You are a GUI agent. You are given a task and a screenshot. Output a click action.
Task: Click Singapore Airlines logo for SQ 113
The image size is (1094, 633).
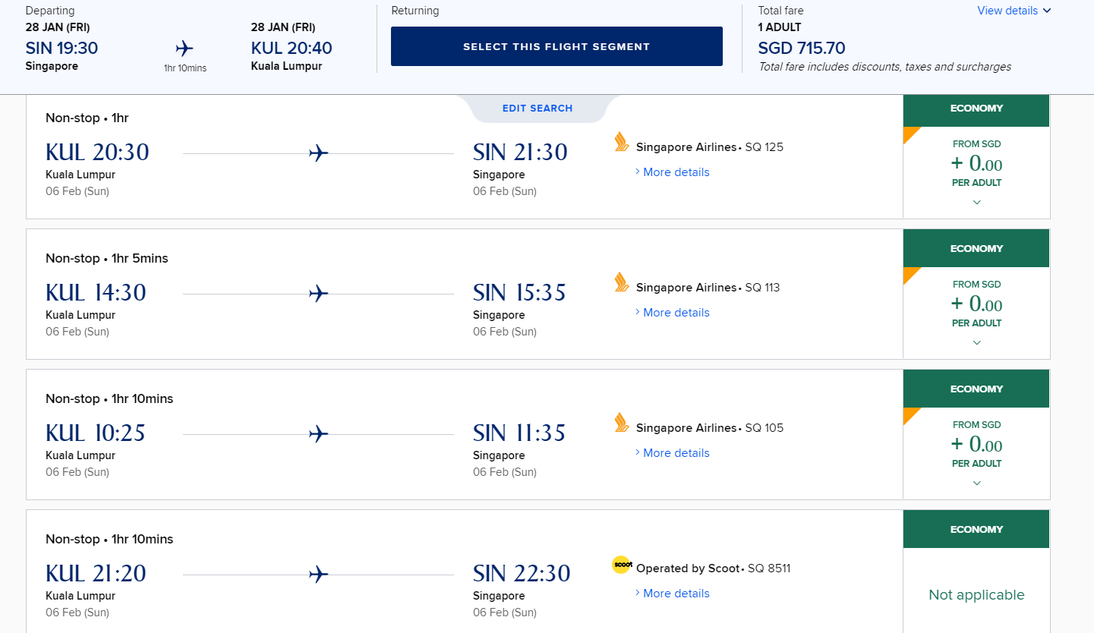tap(622, 282)
